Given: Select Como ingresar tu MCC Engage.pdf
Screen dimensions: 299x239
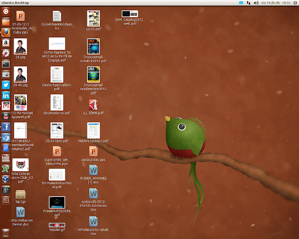Looking at the screenshot, I should click(57, 49).
